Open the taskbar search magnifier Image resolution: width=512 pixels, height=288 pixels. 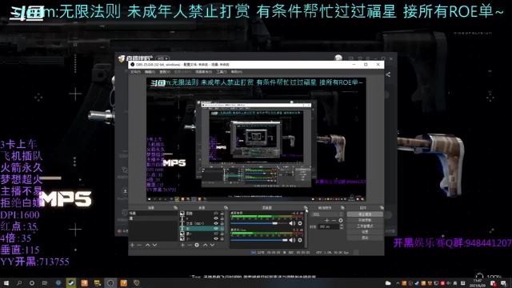(x=19, y=282)
